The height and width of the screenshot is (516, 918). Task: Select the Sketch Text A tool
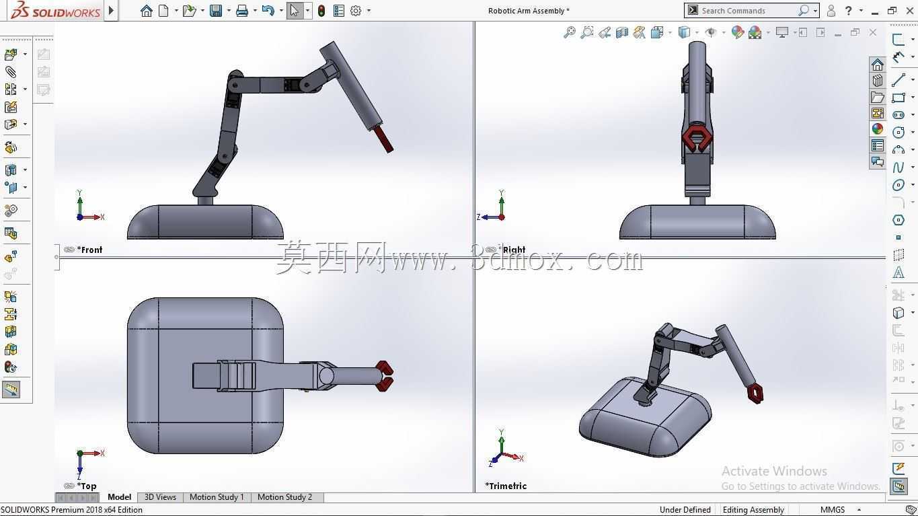tap(898, 272)
